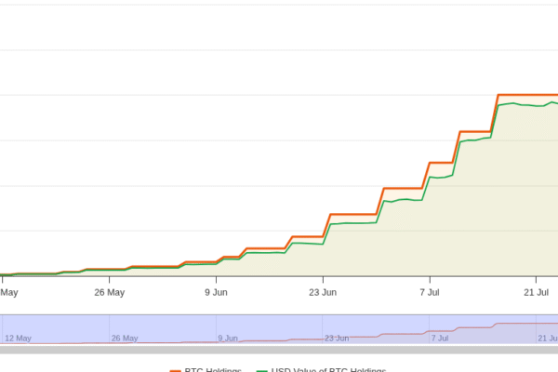Click the 23 Jun main x-axis label
The height and width of the screenshot is (372, 558).
point(323,292)
